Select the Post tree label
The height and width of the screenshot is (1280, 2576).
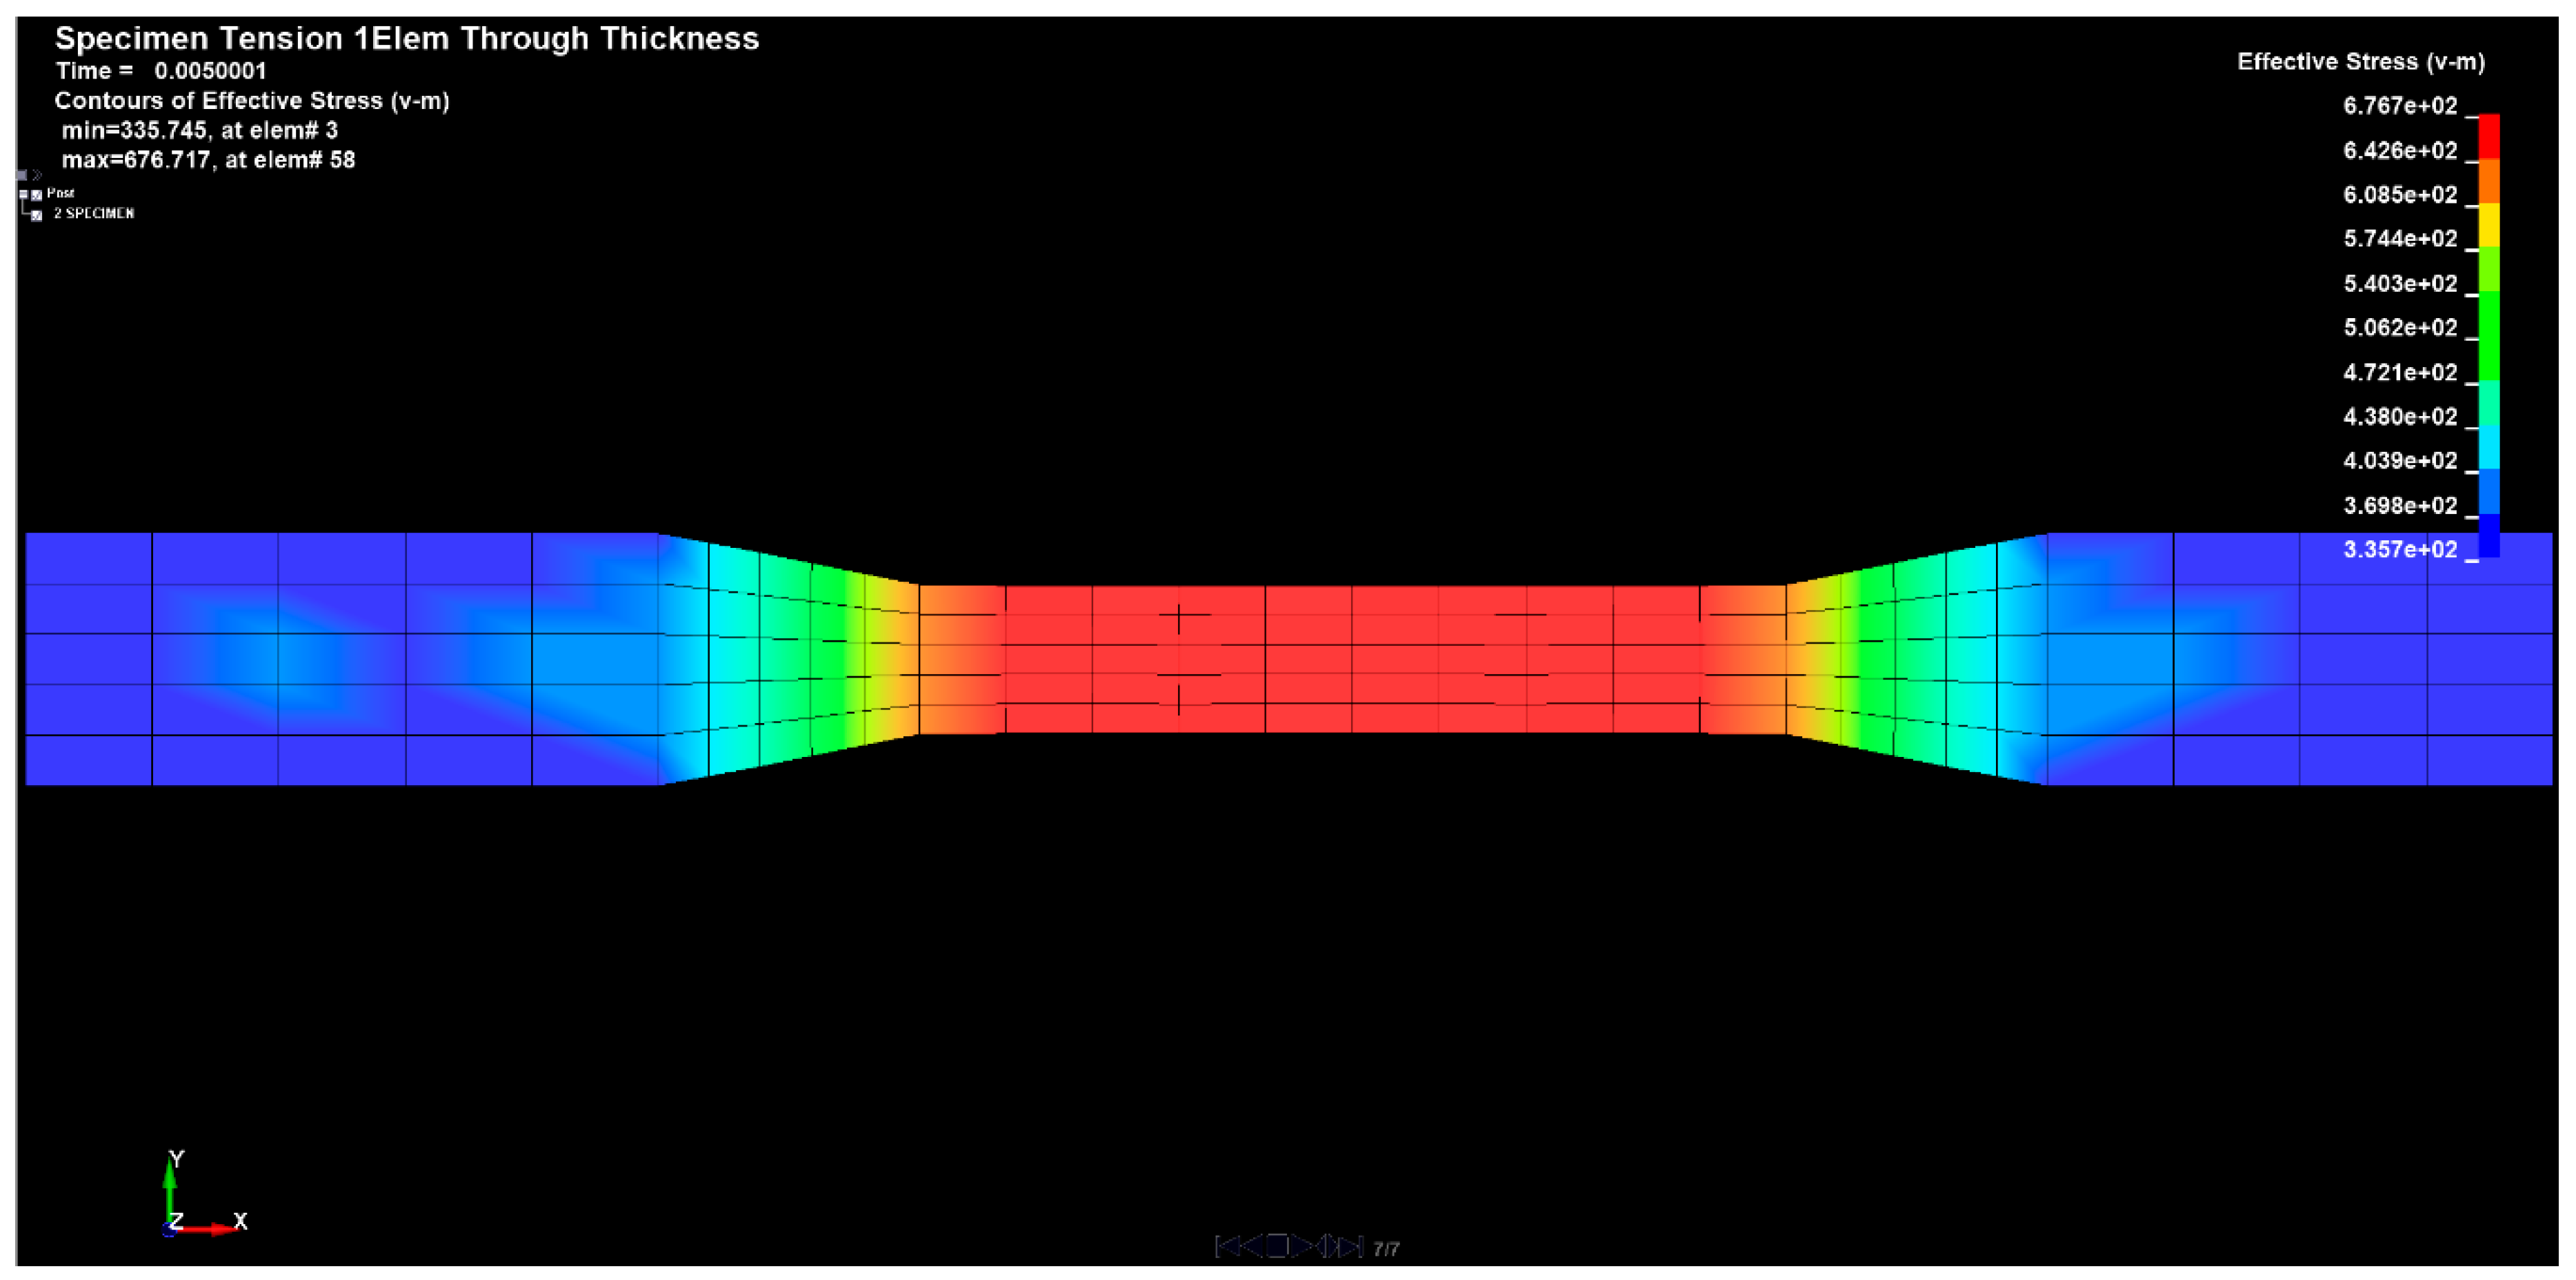point(61,193)
